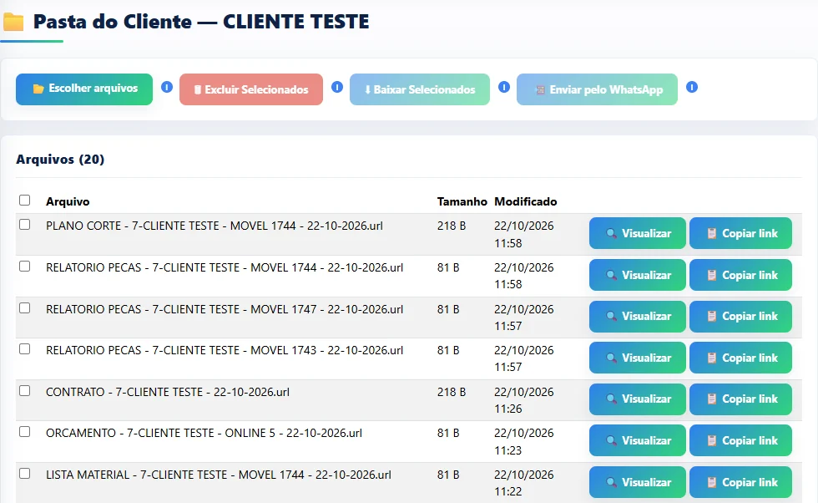
Task: View the RELATORIO PECAS MOVEL 1743 file
Action: [638, 358]
